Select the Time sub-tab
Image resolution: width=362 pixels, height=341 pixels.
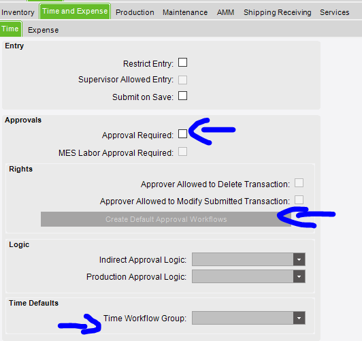point(10,29)
